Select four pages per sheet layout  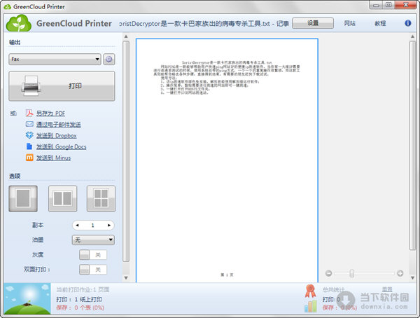[101, 199]
